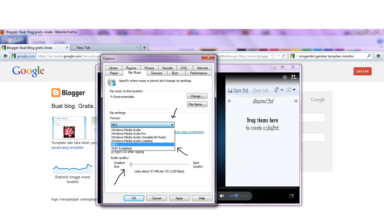Open a new tab with plus button
The height and width of the screenshot is (216, 384).
144,48
